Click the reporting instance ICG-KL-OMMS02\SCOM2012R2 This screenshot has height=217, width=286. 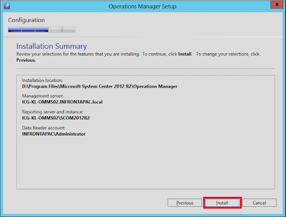point(56,118)
